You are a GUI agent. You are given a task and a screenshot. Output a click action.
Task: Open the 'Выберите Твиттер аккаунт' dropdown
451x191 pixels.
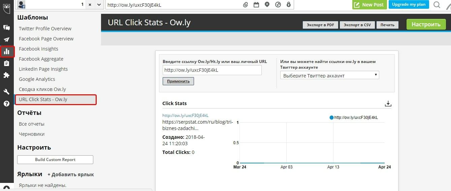[x=329, y=75]
